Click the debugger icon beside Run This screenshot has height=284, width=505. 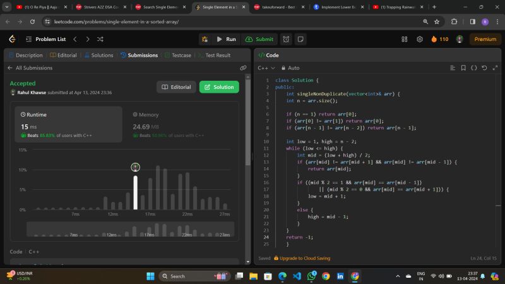point(205,39)
